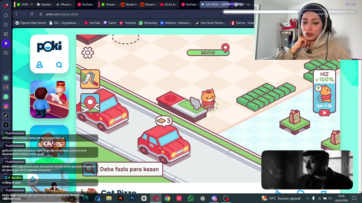This screenshot has width=362, height=203.
Task: Open the map location button
Action: [x=90, y=103]
